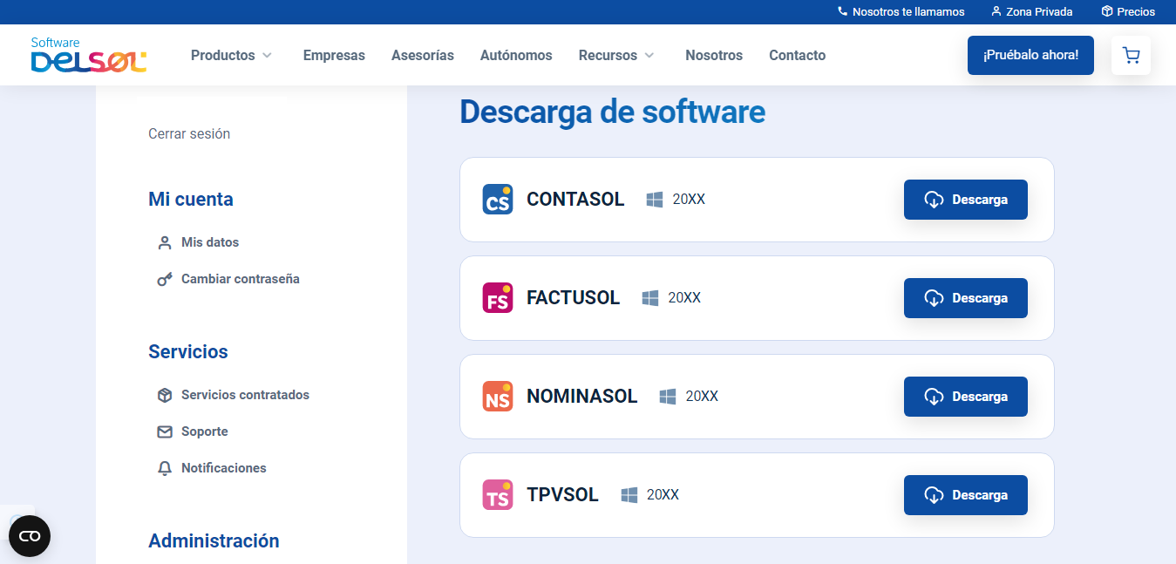Select the Mis datos person icon
Screen dimensions: 1176x564
[165, 242]
